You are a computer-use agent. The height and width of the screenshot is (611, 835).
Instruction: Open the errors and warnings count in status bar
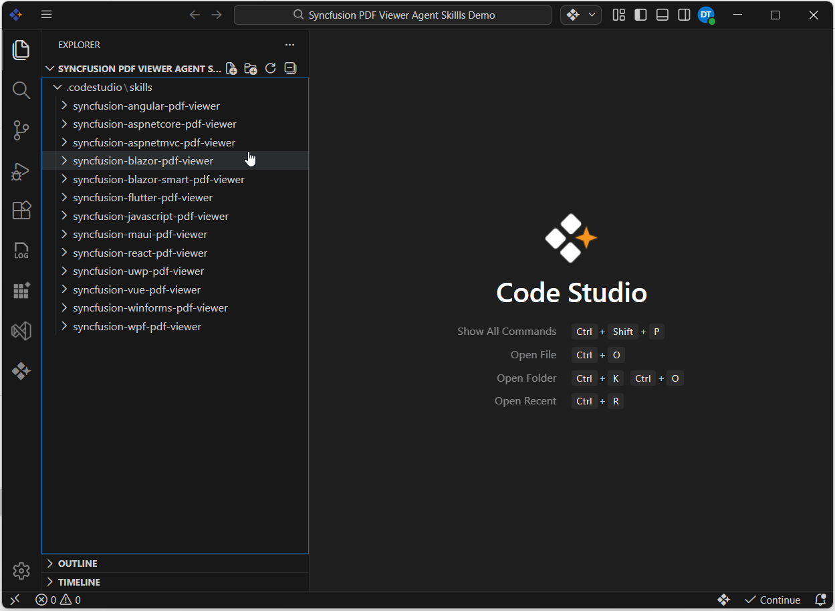tap(58, 600)
